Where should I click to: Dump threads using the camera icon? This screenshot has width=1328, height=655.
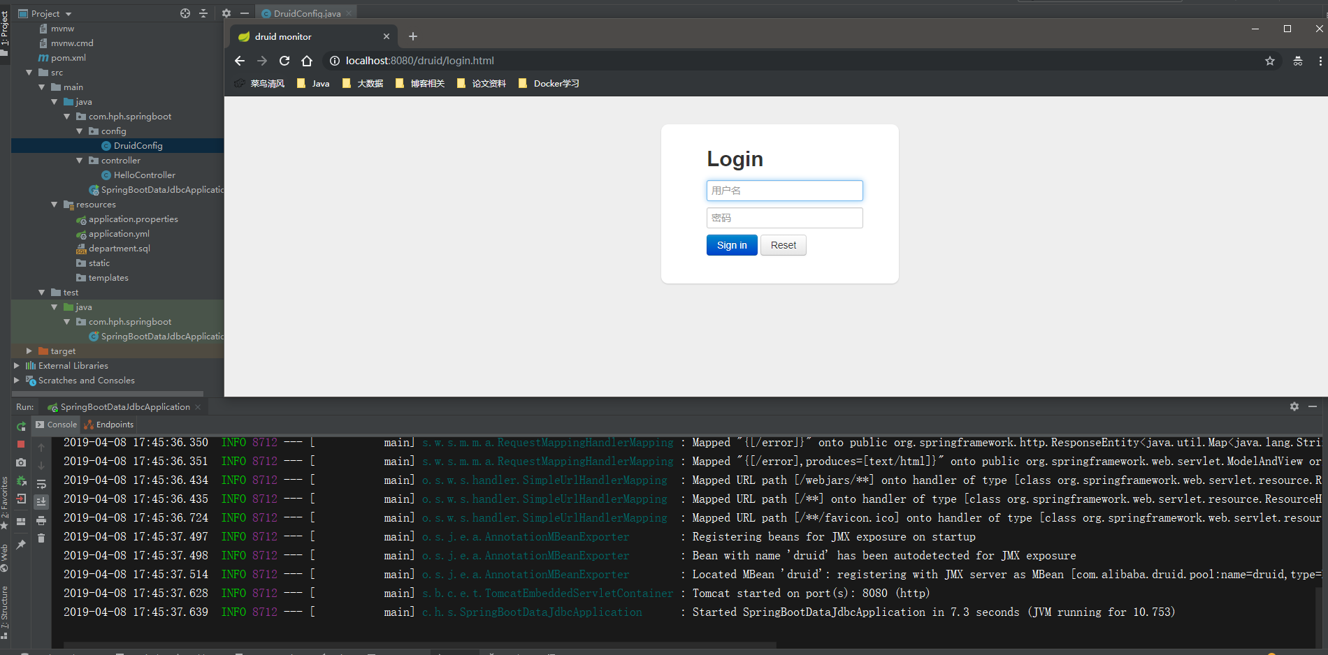click(x=21, y=462)
